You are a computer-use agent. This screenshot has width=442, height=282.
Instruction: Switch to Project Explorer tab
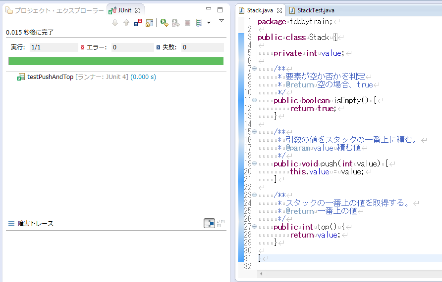click(55, 11)
